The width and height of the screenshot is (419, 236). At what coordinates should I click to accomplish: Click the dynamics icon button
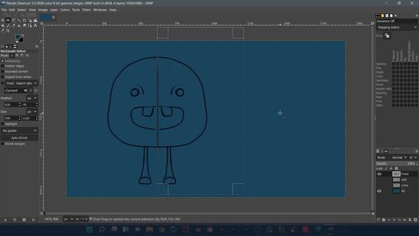[387, 35]
